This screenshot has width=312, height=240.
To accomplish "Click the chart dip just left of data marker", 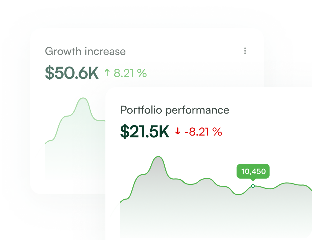I will pyautogui.click(x=239, y=194).
